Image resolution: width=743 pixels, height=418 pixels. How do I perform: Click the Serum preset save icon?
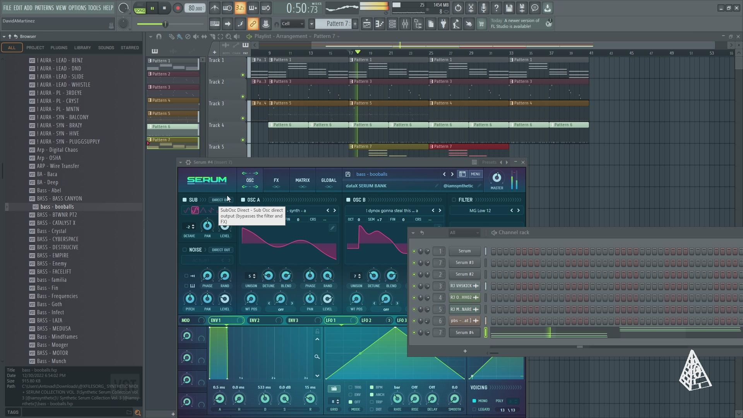tap(348, 174)
